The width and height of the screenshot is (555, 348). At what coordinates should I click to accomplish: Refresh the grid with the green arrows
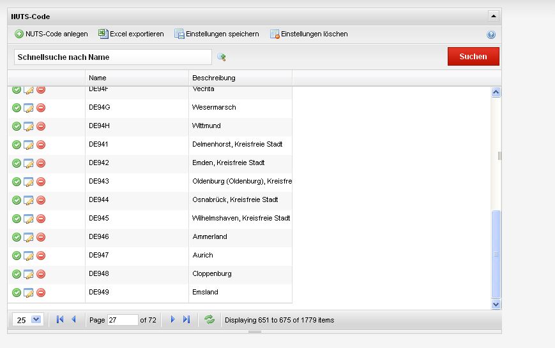[209, 320]
